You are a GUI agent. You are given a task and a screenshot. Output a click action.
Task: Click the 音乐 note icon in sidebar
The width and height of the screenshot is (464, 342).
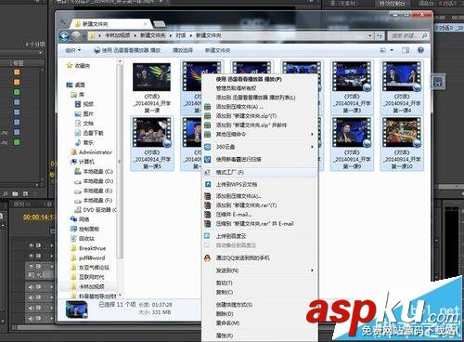click(78, 142)
